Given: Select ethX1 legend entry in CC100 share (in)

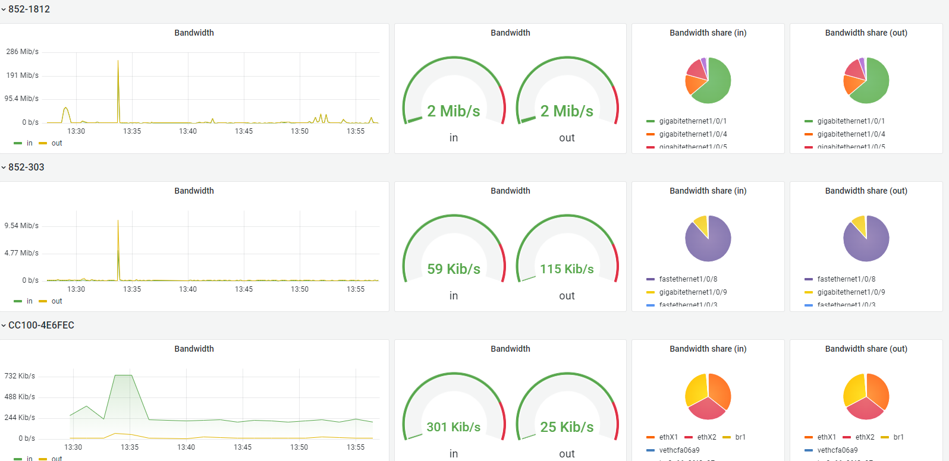Looking at the screenshot, I should [x=662, y=437].
